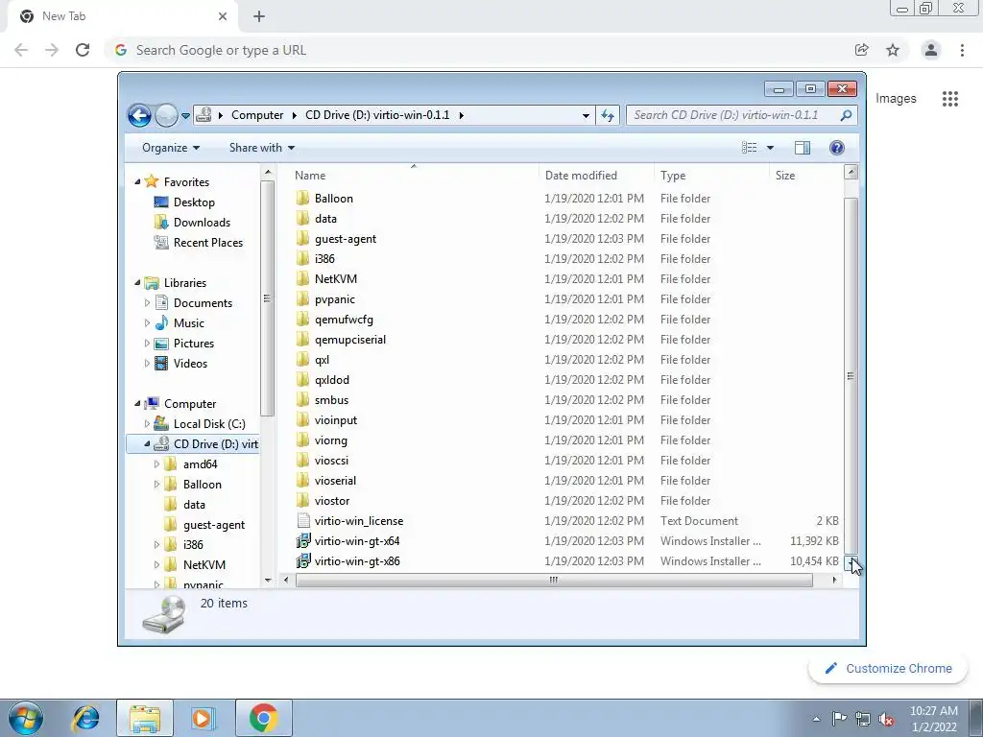
Task: Select the Balloon folder icon in file list
Action: [x=302, y=198]
